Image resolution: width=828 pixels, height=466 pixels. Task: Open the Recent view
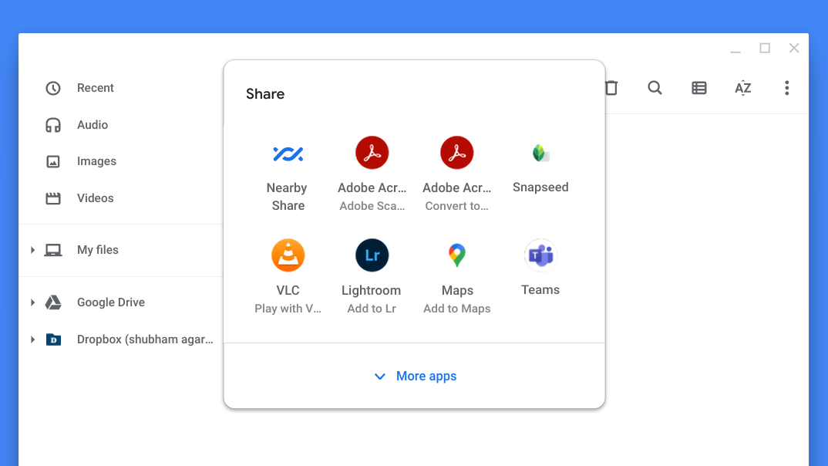pos(95,88)
